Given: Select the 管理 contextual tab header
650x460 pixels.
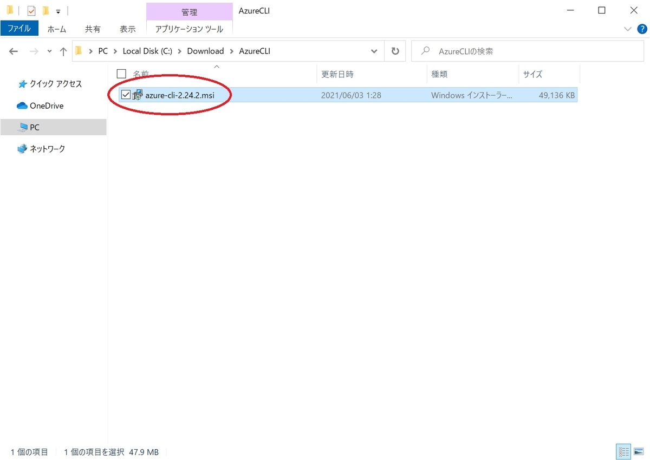Looking at the screenshot, I should [189, 11].
